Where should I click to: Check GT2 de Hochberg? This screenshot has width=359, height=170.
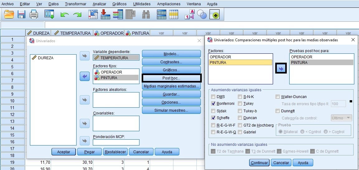[x=240, y=125]
